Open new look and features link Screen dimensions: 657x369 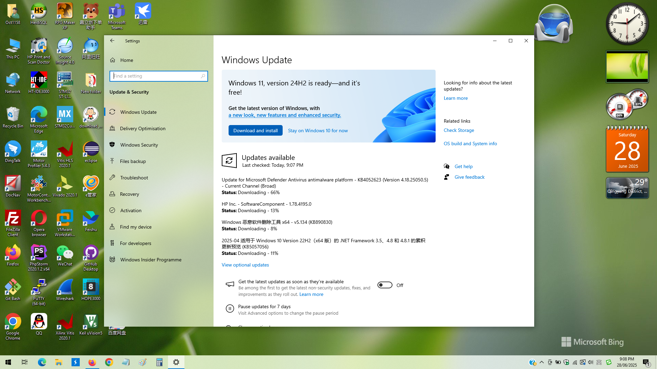(x=285, y=115)
